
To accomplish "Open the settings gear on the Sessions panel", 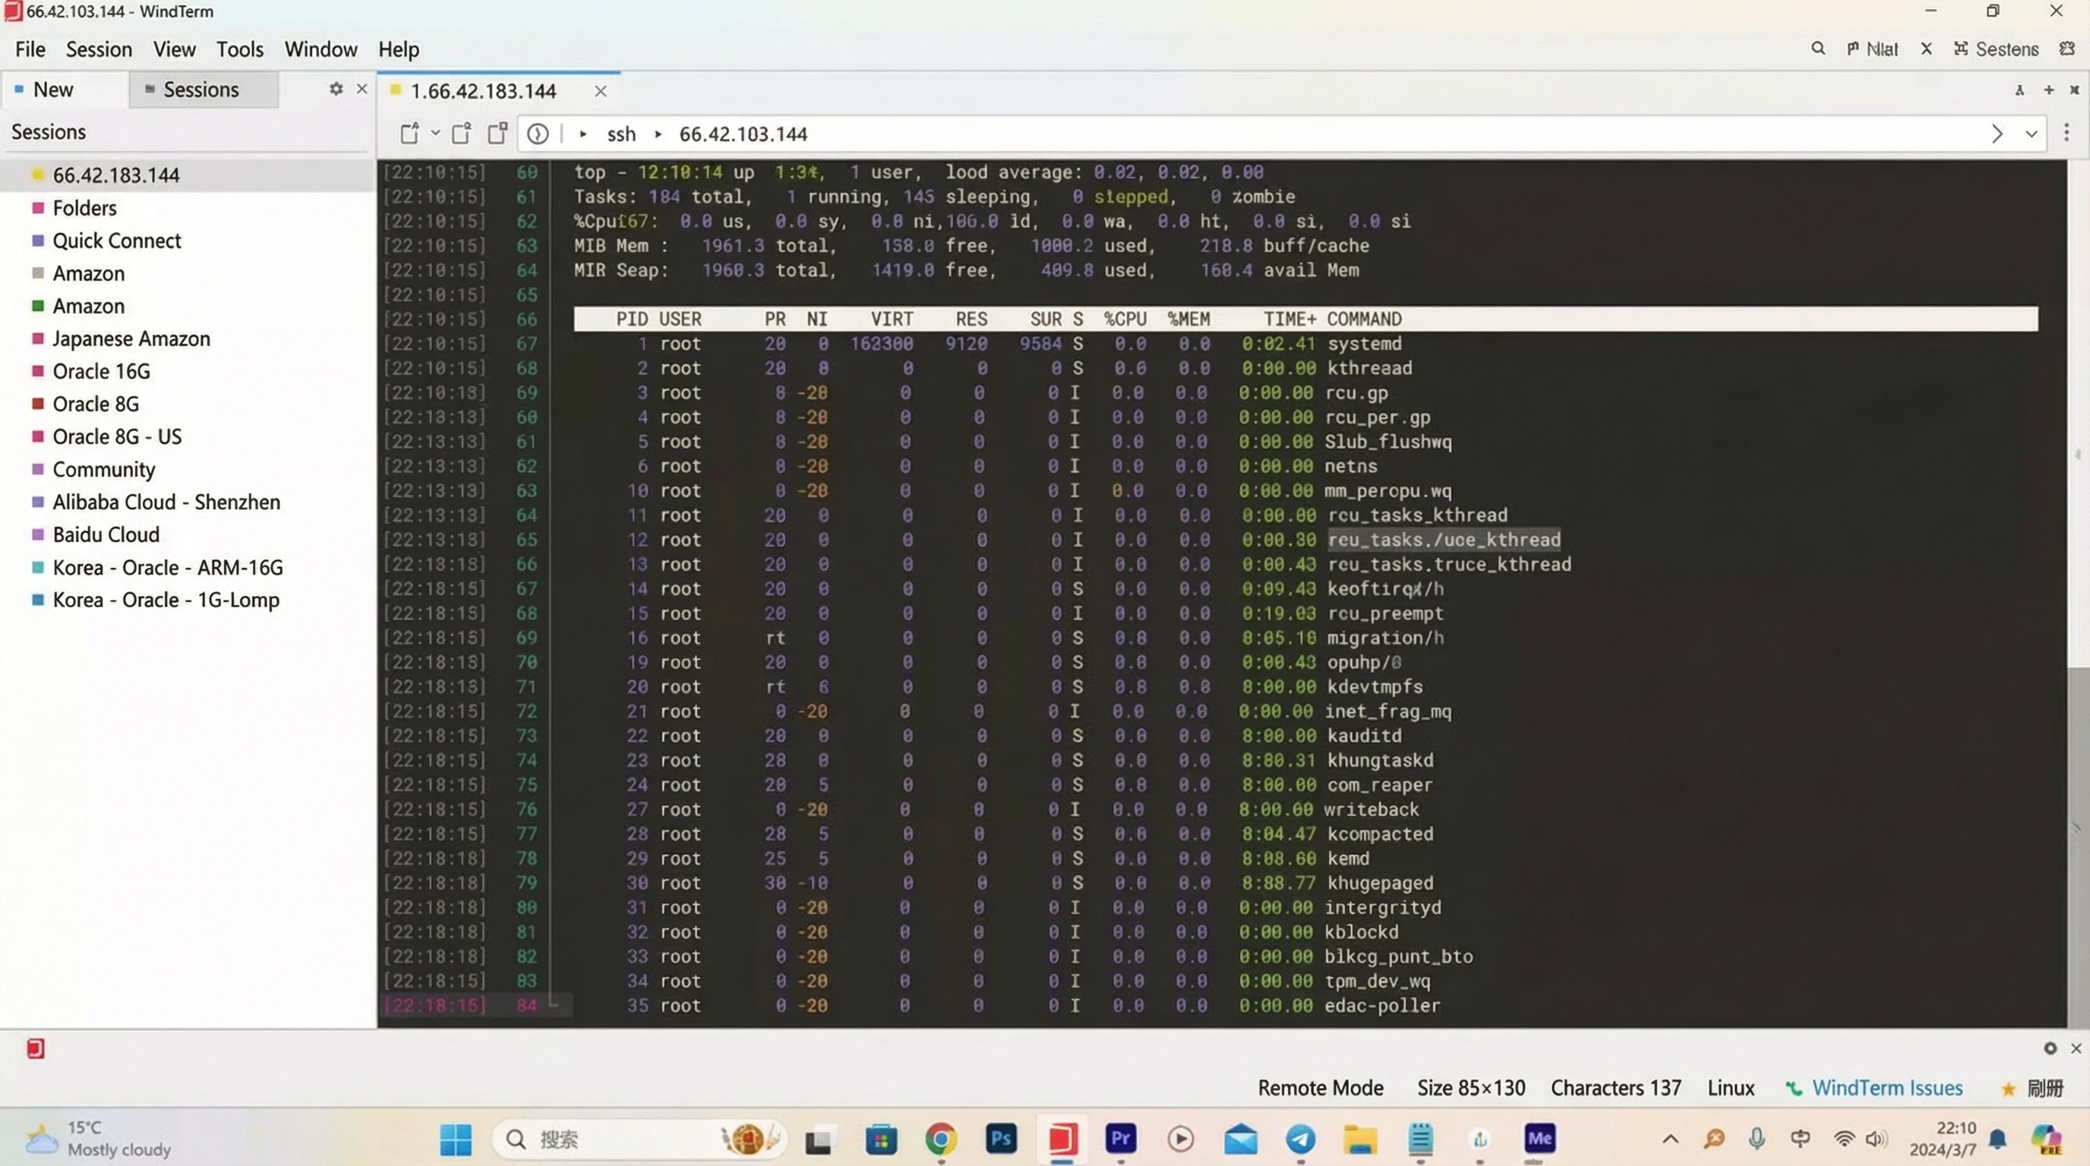I will coord(335,89).
